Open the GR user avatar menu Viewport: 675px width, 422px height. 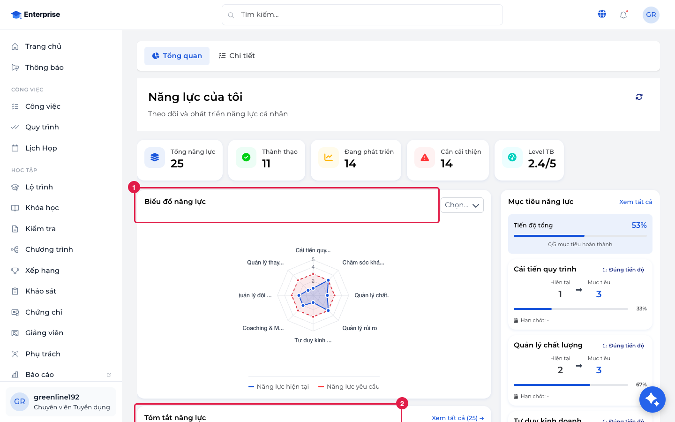[651, 15]
